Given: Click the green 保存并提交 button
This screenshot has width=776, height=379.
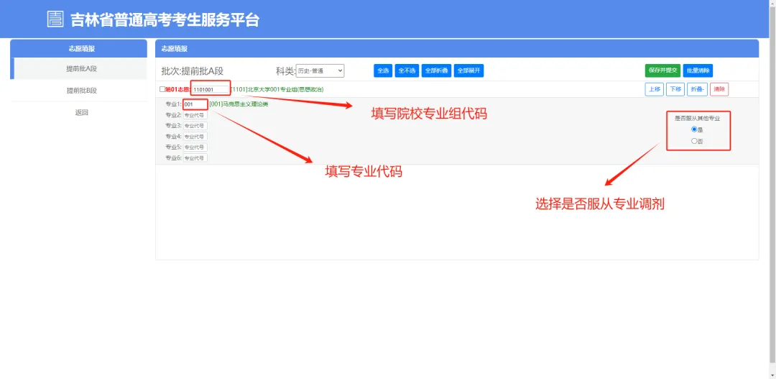Looking at the screenshot, I should [662, 70].
